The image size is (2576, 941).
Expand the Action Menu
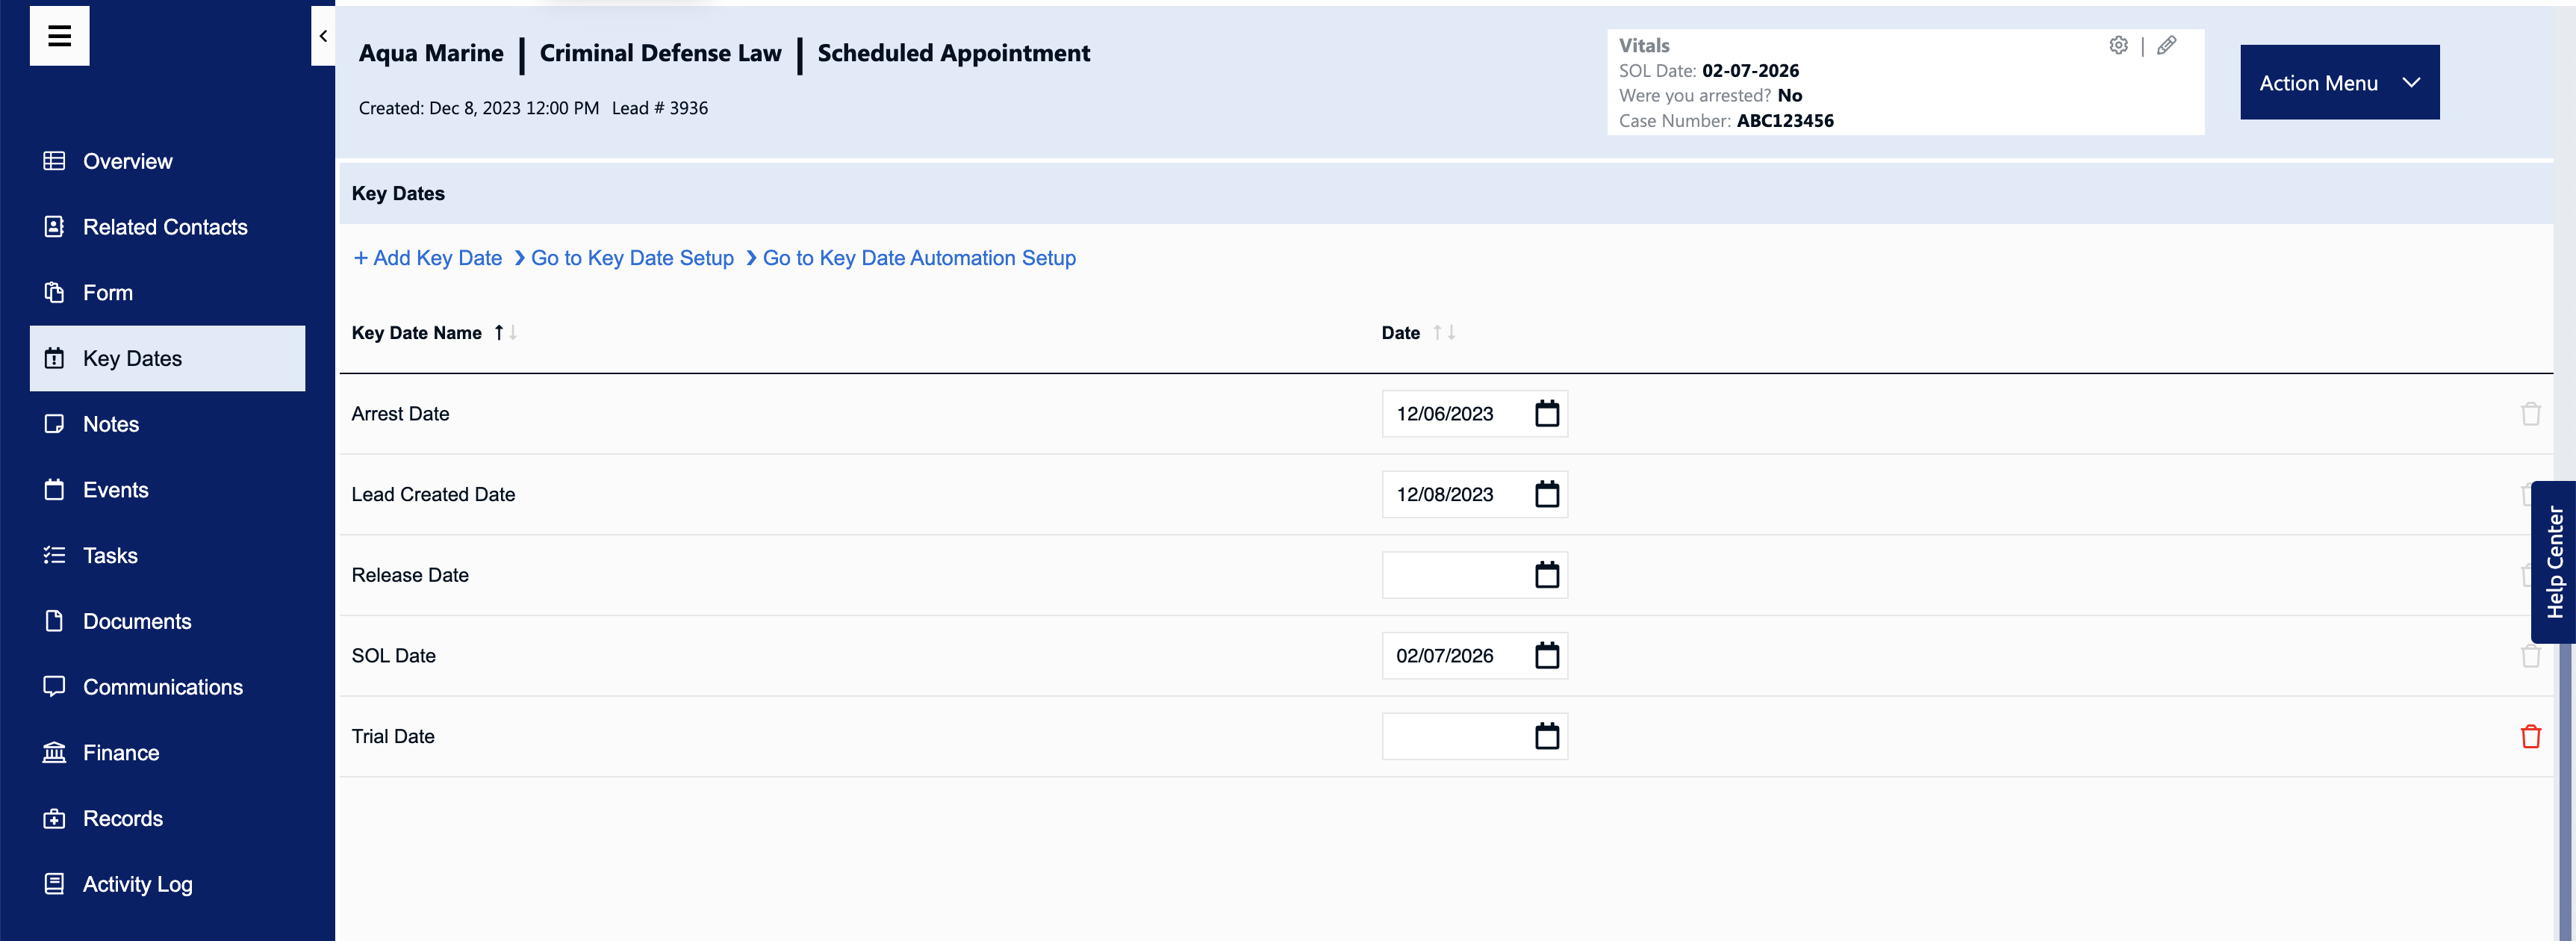point(2339,82)
